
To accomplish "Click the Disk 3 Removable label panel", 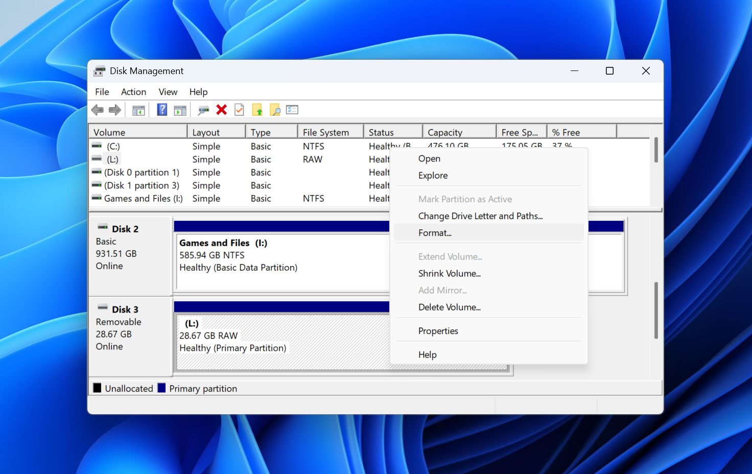I will pos(130,337).
